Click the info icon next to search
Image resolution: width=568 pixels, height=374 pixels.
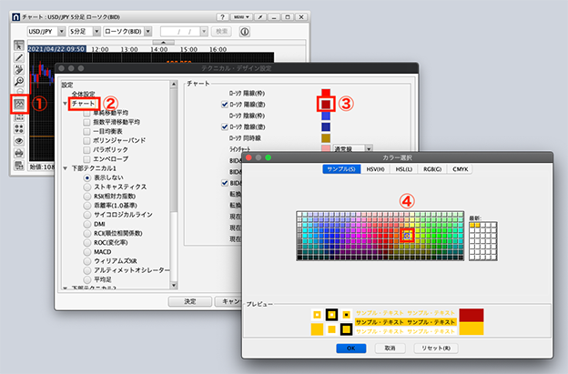click(x=244, y=32)
